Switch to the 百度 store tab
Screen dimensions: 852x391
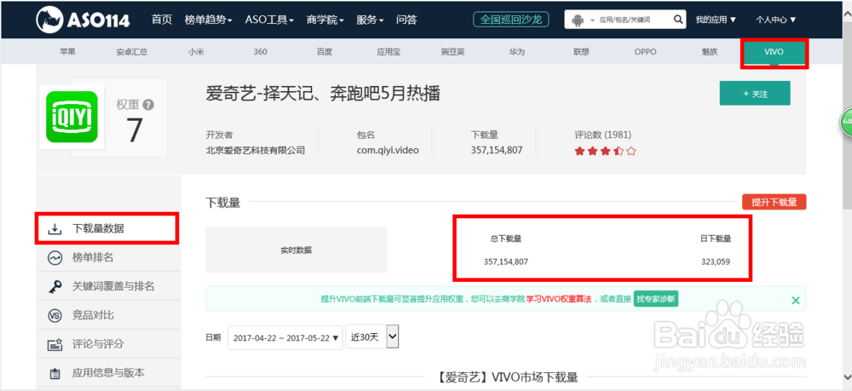pyautogui.click(x=325, y=52)
